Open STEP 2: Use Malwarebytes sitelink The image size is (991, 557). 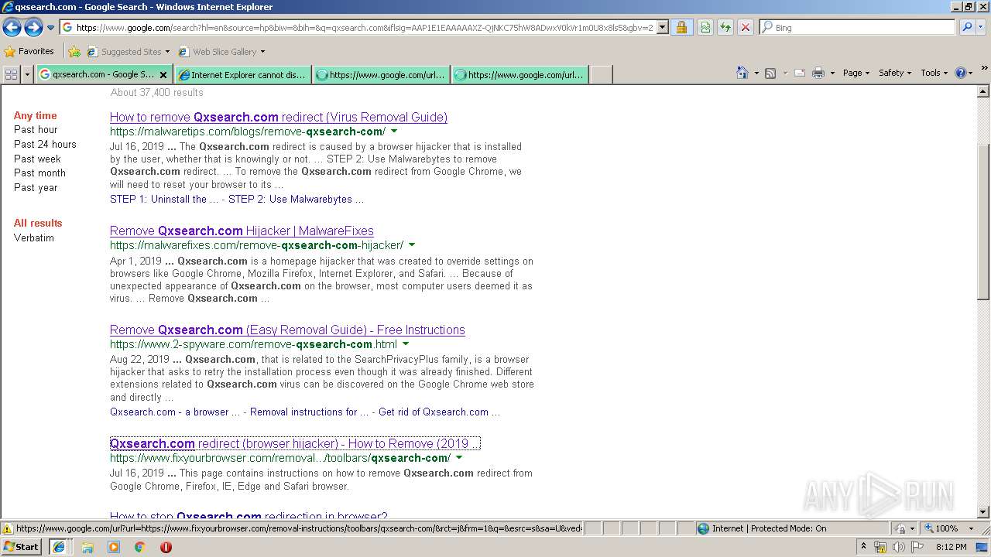point(296,200)
